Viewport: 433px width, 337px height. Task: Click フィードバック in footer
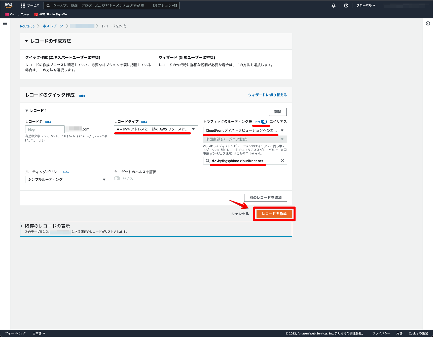tap(15, 333)
